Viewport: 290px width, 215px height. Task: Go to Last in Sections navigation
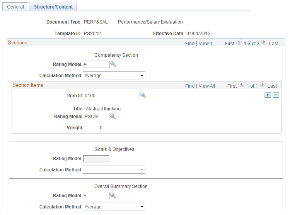[x=274, y=44]
